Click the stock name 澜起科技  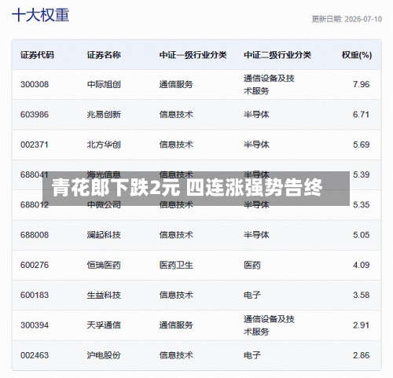pyautogui.click(x=104, y=235)
